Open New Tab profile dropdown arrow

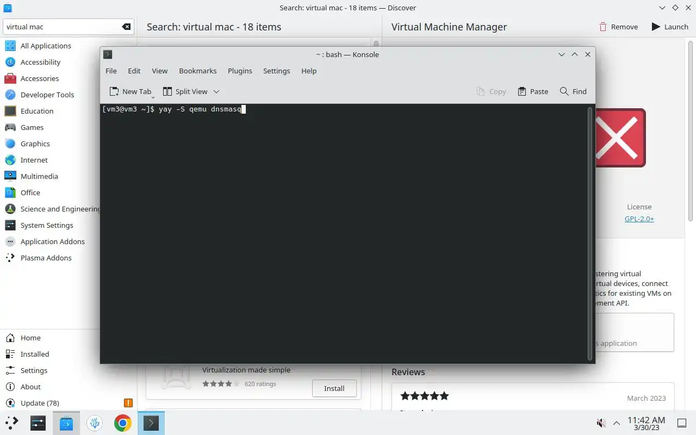point(153,97)
